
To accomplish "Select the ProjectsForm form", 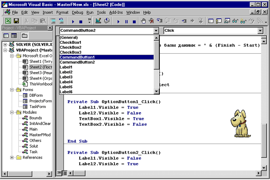I will click(x=40, y=101).
